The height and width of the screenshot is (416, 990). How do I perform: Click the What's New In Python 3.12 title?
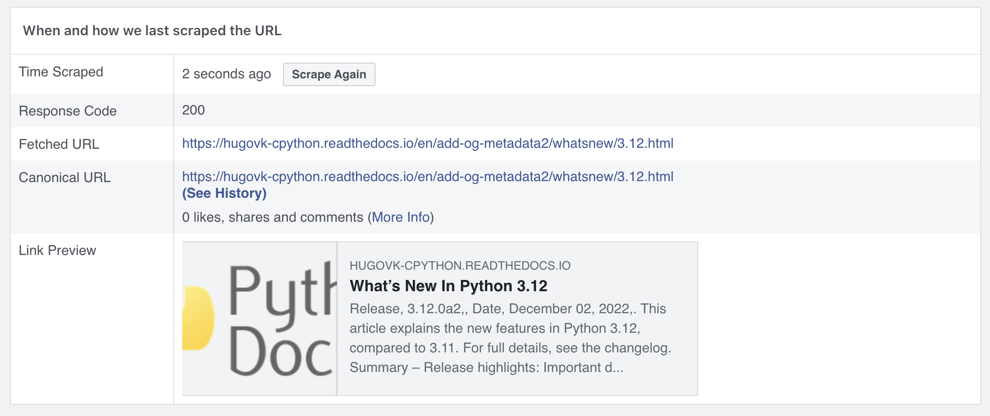pyautogui.click(x=448, y=286)
